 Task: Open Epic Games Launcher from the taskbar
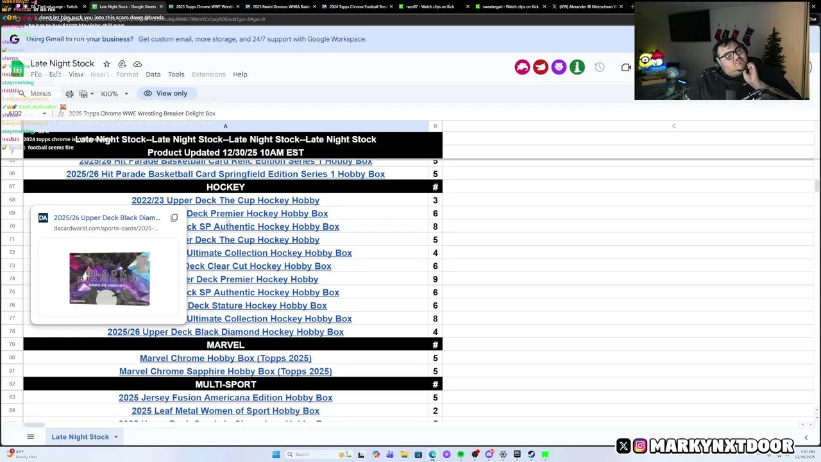(517, 454)
